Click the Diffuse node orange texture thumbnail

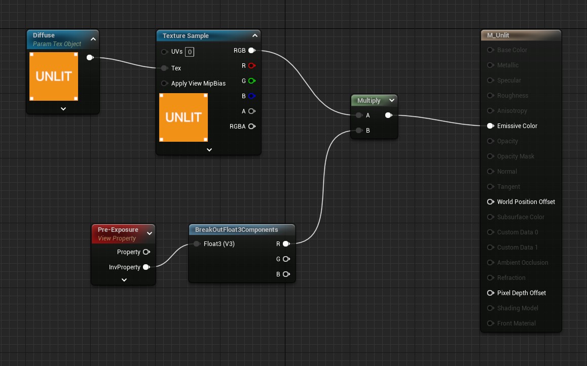tap(54, 76)
